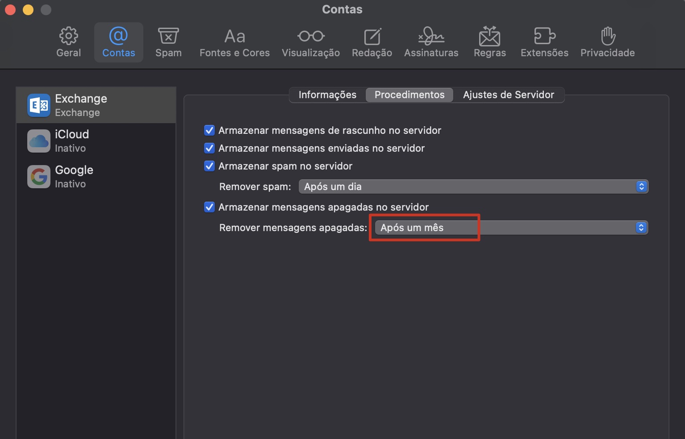Select the Extensões preferences icon
The image size is (685, 439).
(544, 41)
